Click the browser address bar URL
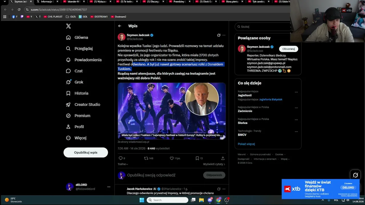 (59, 10)
